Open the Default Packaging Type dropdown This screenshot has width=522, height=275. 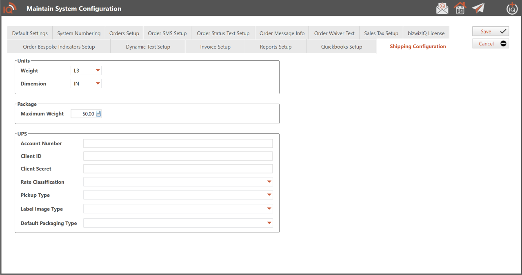pos(269,223)
